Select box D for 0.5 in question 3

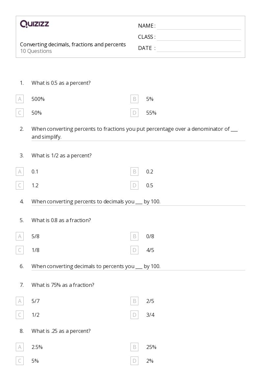[134, 185]
